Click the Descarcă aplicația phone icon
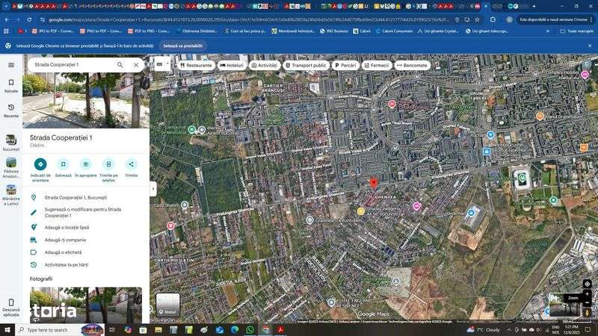 11,303
